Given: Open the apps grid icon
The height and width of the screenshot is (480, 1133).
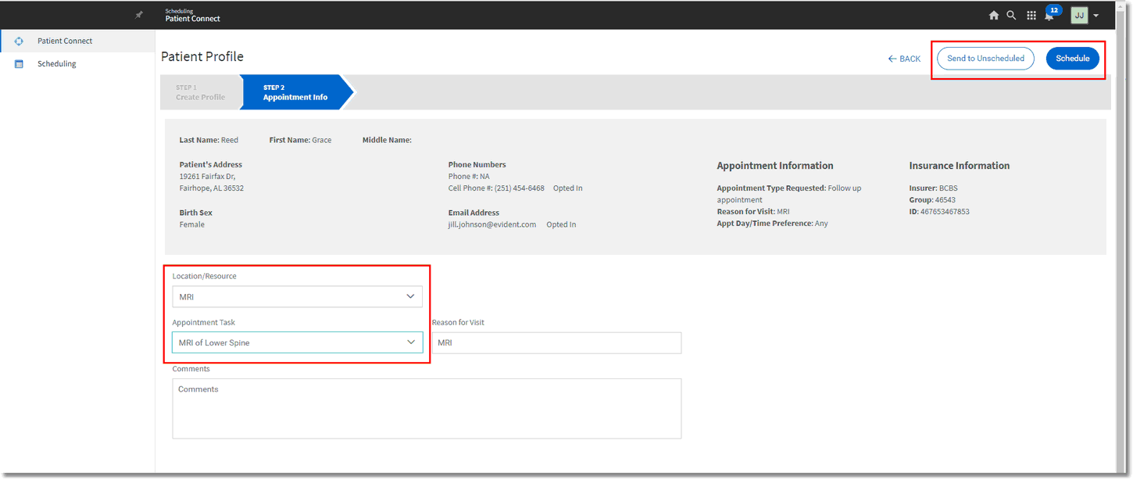Looking at the screenshot, I should pos(1031,15).
